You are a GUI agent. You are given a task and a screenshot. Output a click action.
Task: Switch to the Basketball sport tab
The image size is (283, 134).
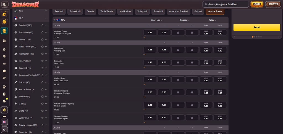pos(75,11)
